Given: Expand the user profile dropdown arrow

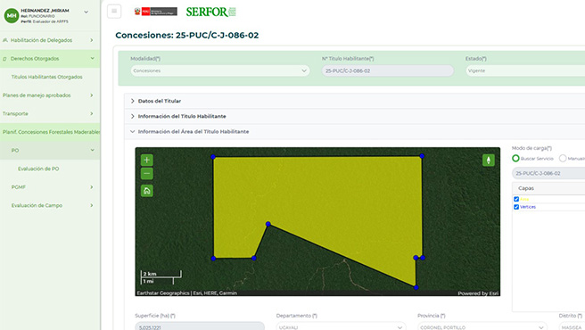Looking at the screenshot, I should pos(87,12).
